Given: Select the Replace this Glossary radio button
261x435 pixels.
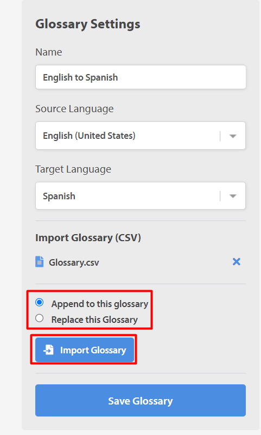Looking at the screenshot, I should pos(39,318).
